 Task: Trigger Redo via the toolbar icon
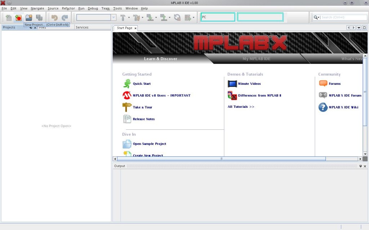[65, 17]
